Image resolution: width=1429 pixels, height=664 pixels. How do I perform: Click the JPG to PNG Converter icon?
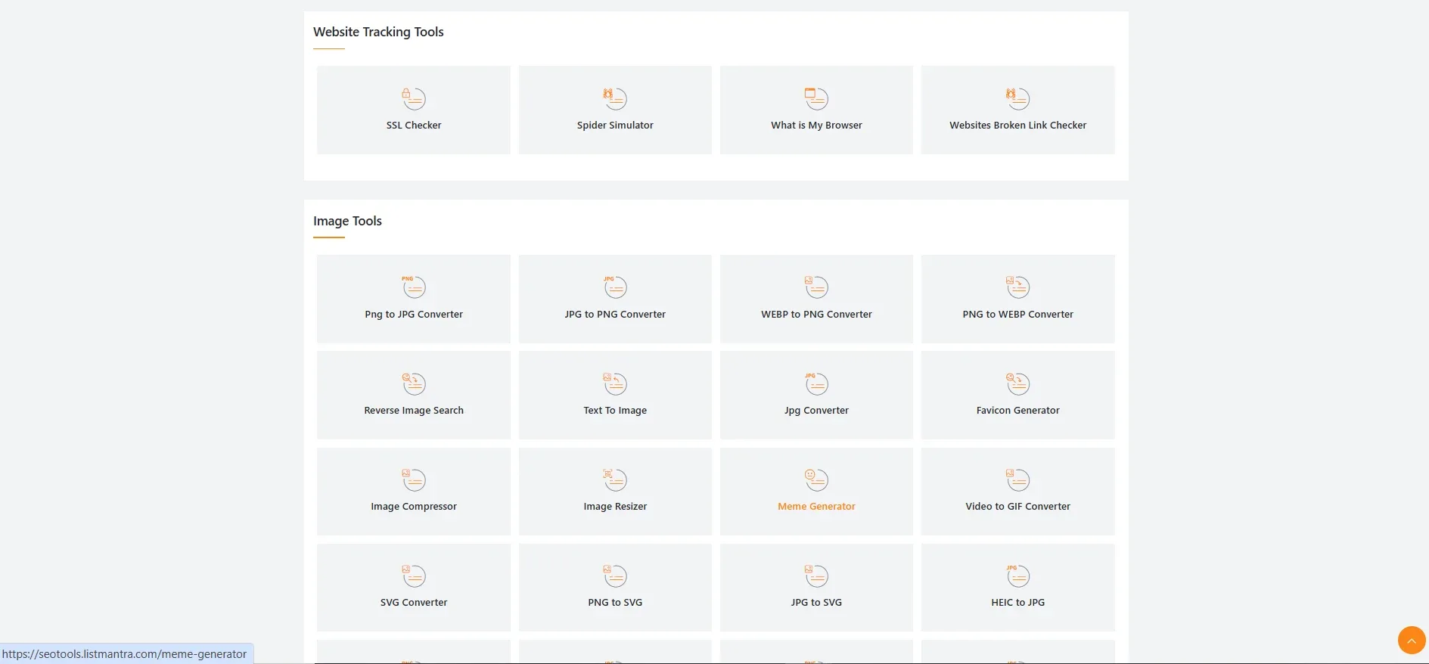coord(615,287)
